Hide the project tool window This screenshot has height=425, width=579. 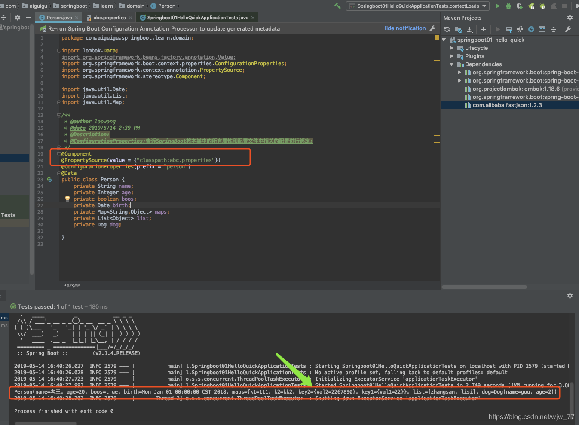tap(29, 18)
